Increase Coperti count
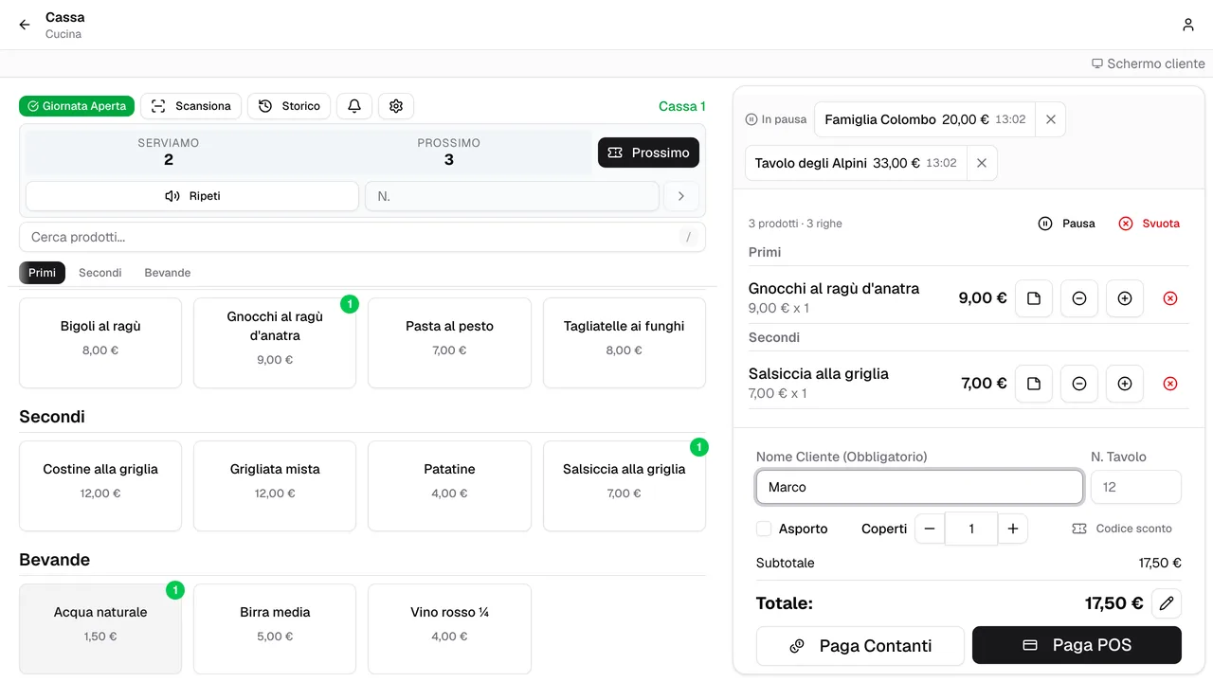The image size is (1213, 682). 1013,529
